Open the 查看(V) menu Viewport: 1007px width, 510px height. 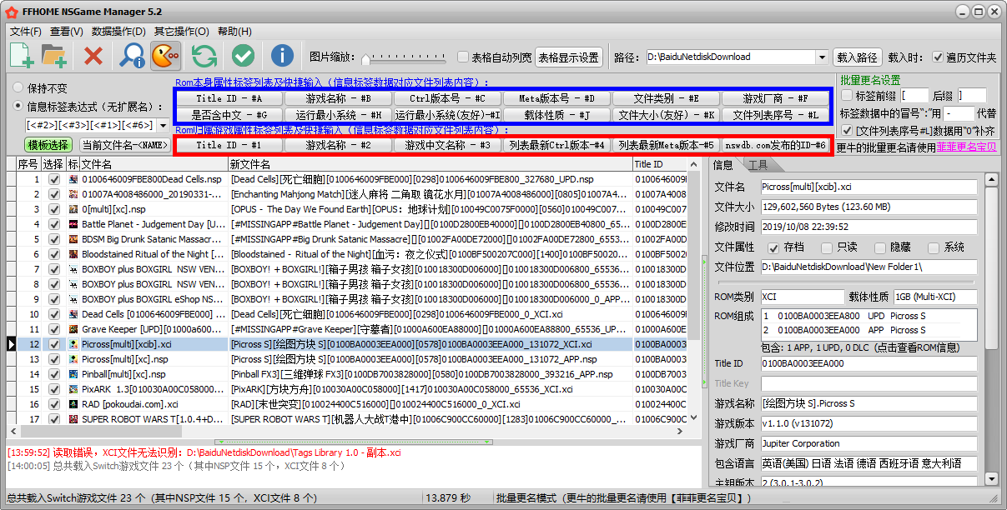pos(66,32)
